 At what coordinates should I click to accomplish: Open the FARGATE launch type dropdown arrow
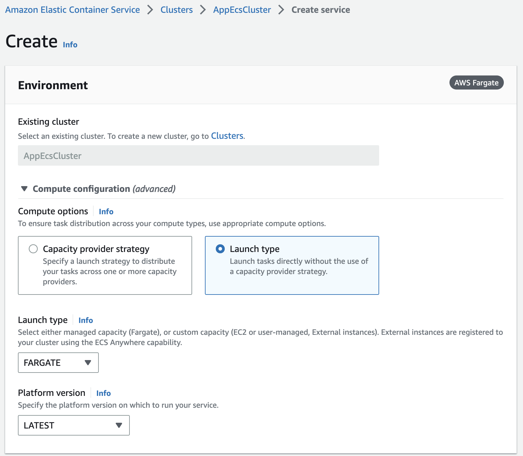(88, 363)
